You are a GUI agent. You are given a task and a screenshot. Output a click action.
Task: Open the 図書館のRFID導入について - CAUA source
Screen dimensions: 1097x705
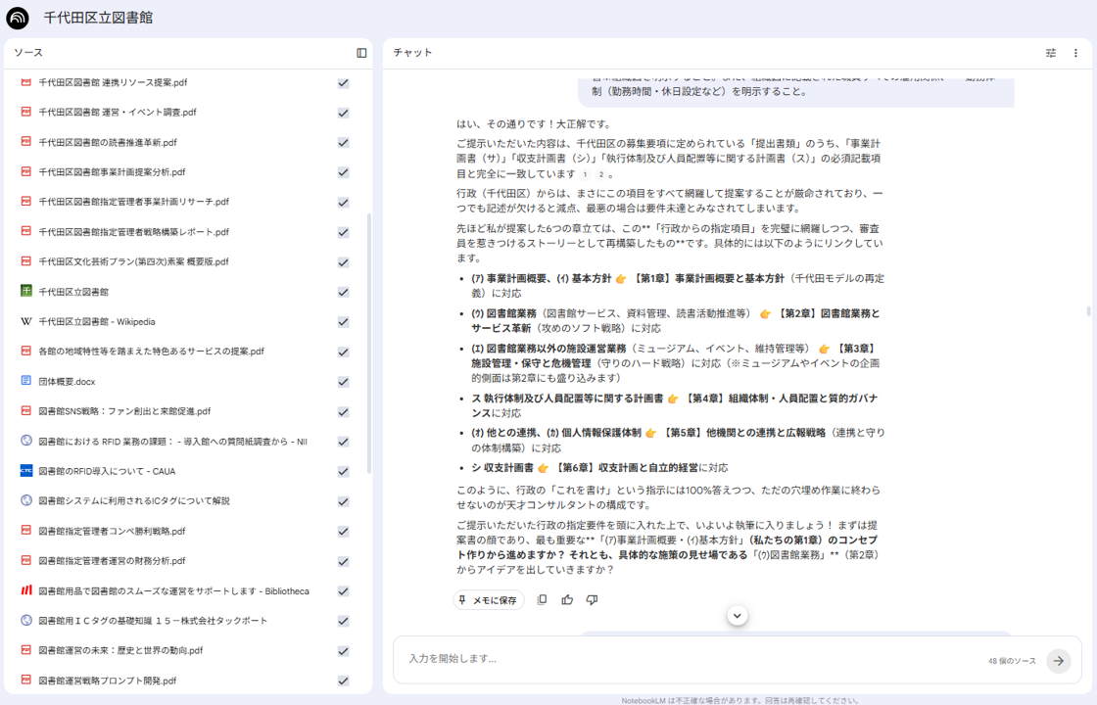pos(107,471)
